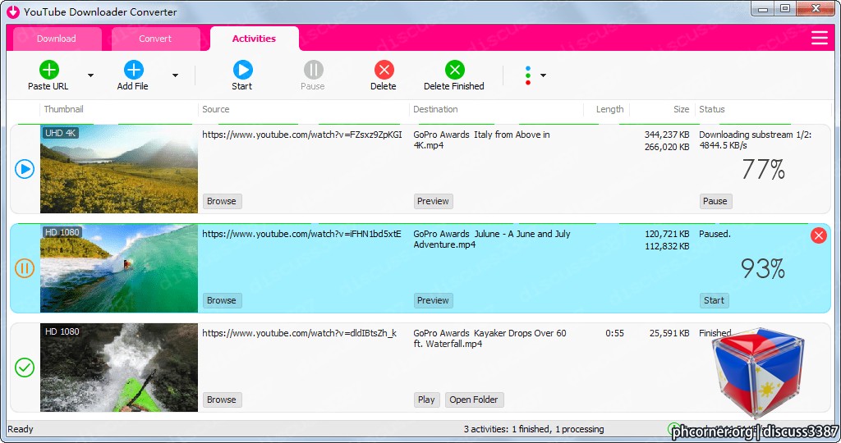Viewport: 841px width, 443px height.
Task: Click the UHD 4K Italy thumbnail
Action: (x=119, y=169)
